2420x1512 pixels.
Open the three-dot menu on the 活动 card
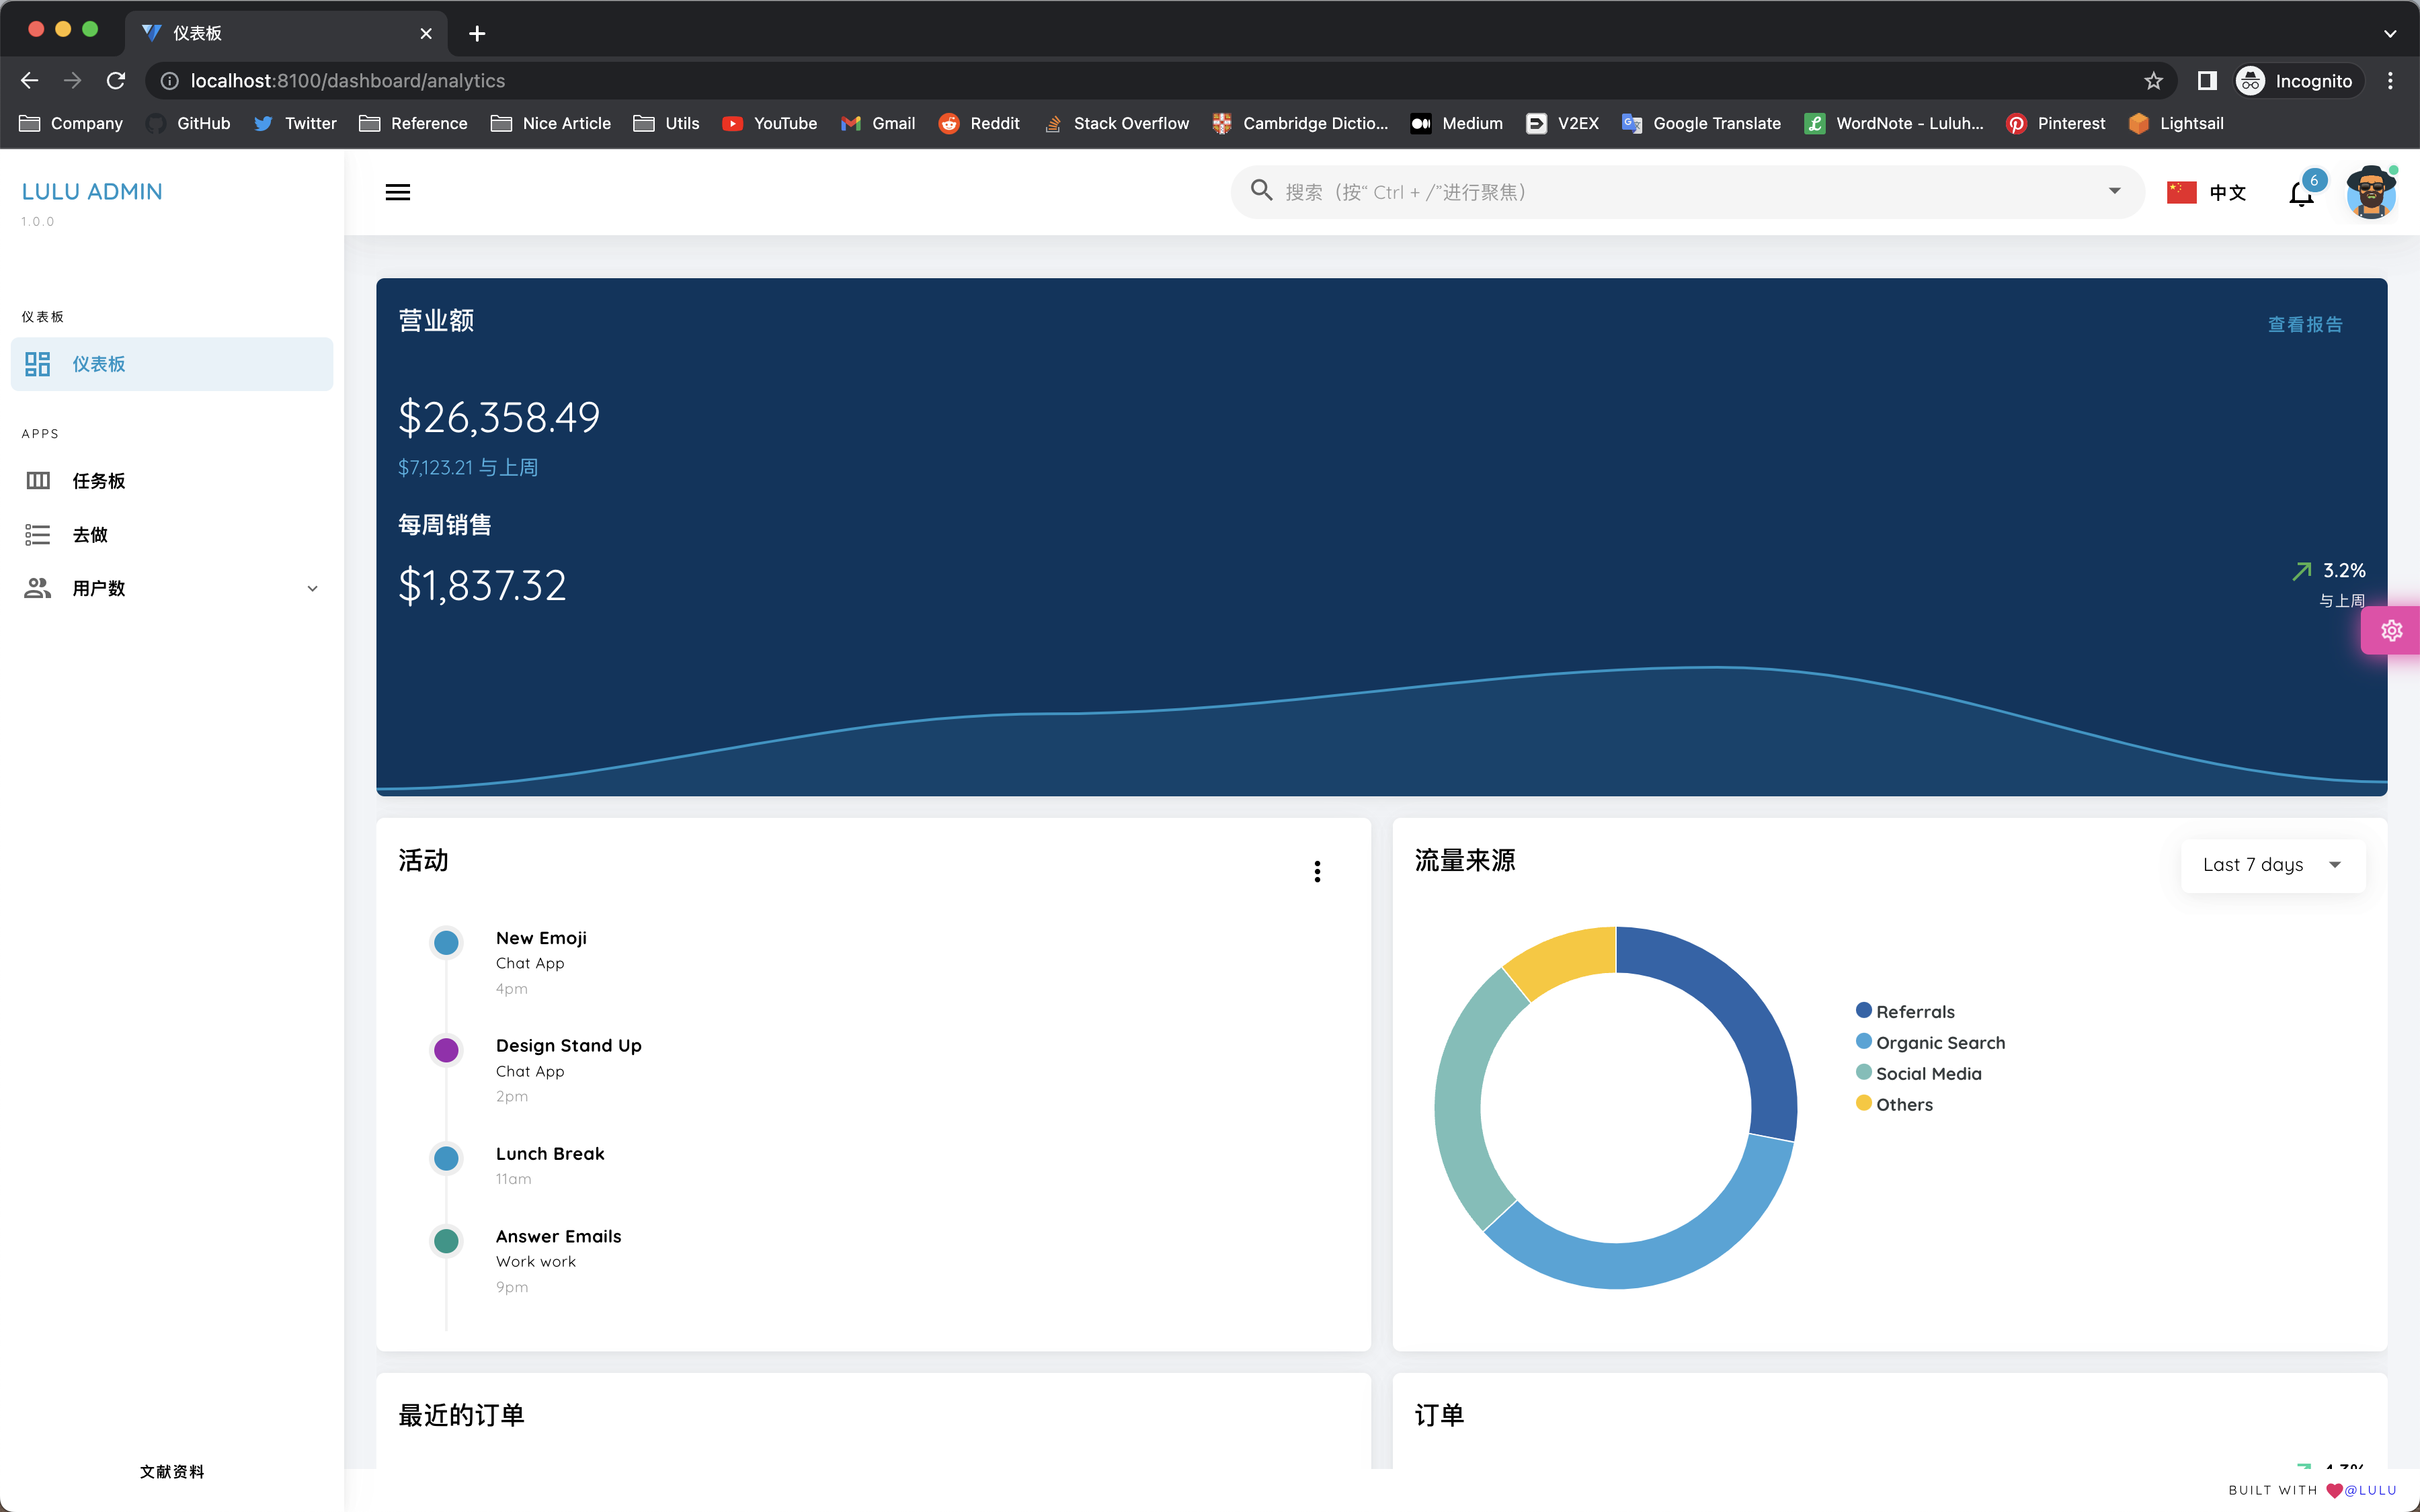[x=1317, y=871]
